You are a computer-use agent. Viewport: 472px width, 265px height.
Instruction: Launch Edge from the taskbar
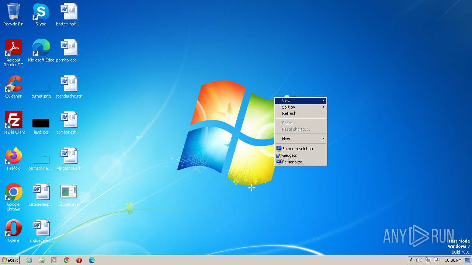click(x=92, y=260)
